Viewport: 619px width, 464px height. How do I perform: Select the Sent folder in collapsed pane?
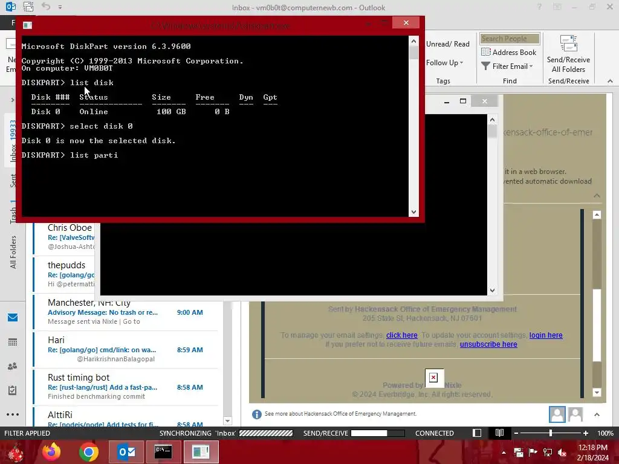click(13, 180)
